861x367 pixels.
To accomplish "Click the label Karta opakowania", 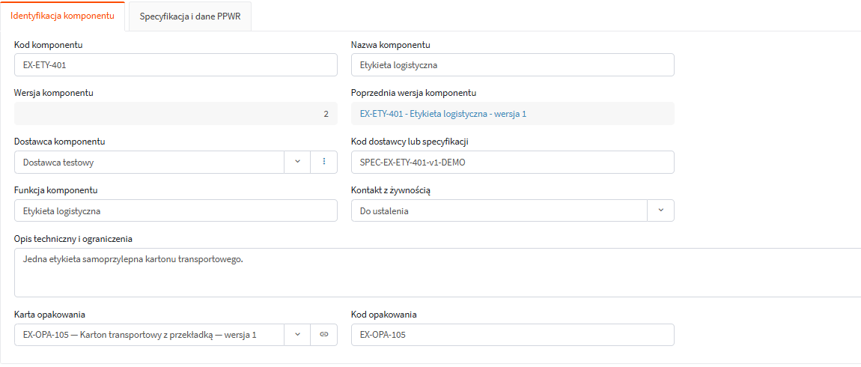I will coord(49,315).
